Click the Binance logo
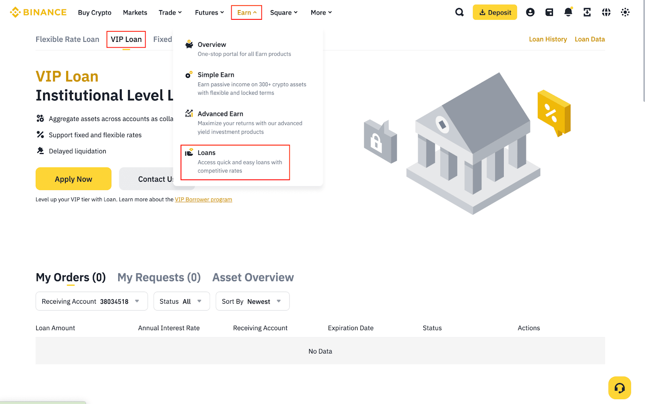 pos(38,12)
